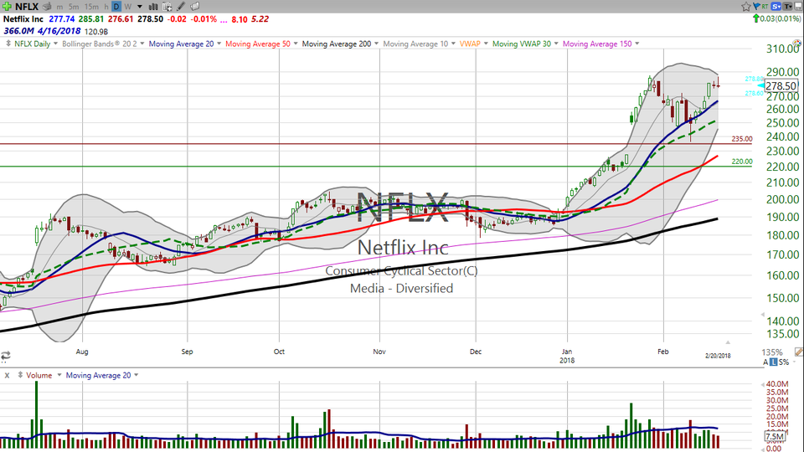The width and height of the screenshot is (804, 452).
Task: Click the small up-triangle scroll marker near Feb
Action: click(728, 342)
